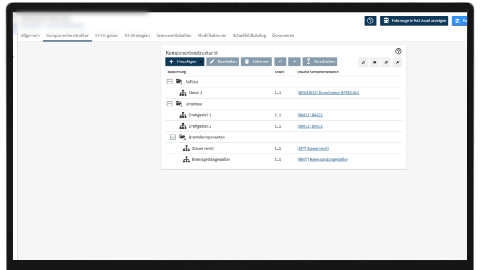Click the Entfernen button
Screen dimensions: 480x270
[256, 61]
